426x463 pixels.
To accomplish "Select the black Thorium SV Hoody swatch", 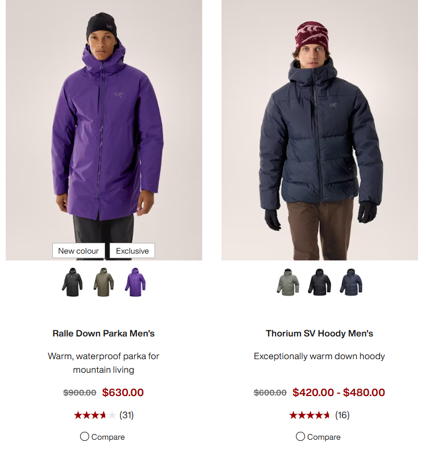I will pyautogui.click(x=320, y=283).
